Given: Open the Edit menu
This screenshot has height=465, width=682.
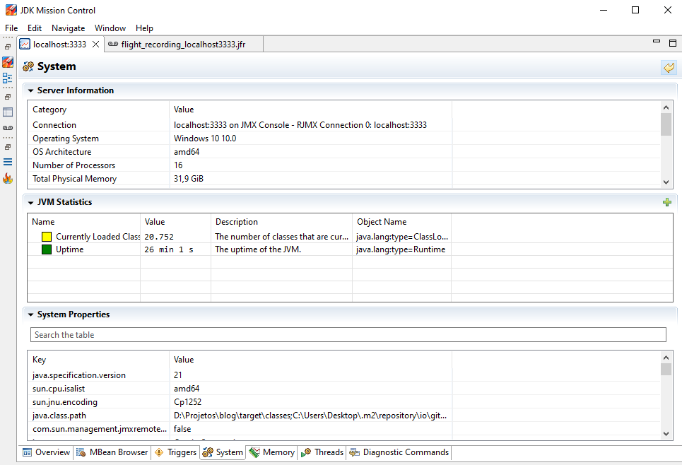Looking at the screenshot, I should pos(35,28).
